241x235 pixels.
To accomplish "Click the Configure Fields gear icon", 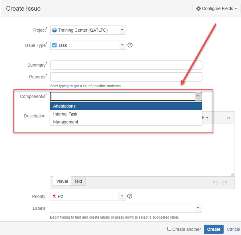I will [198, 9].
